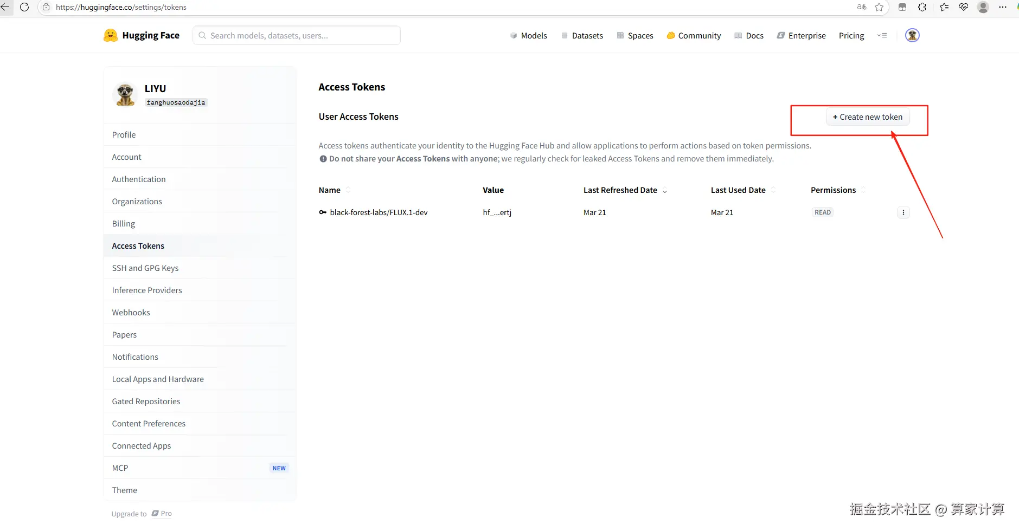View site info via the lock icon
The width and height of the screenshot is (1019, 531).
coord(46,7)
